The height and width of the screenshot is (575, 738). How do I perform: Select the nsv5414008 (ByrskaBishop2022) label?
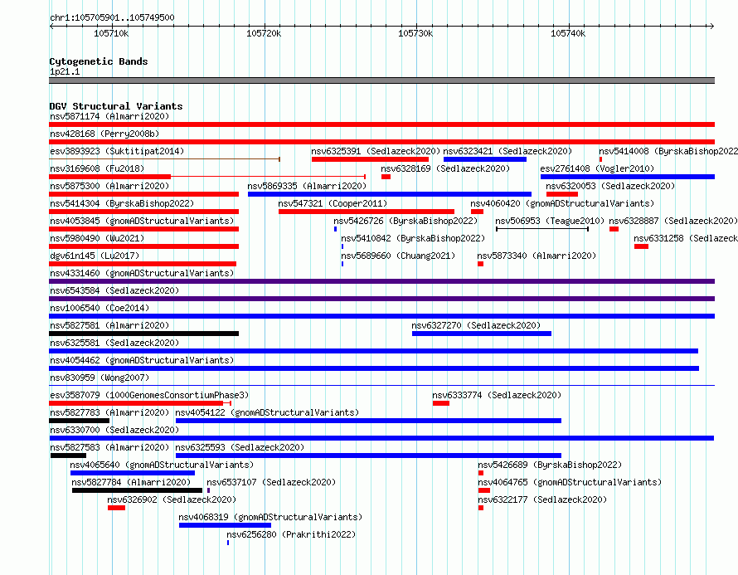pos(668,151)
